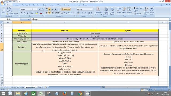Toggle Wrap Text for the cell

point(65,9)
